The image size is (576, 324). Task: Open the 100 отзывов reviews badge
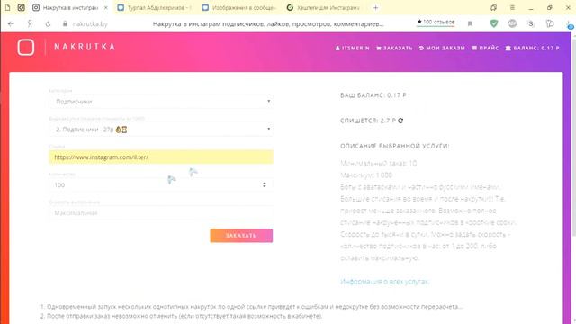[436, 22]
